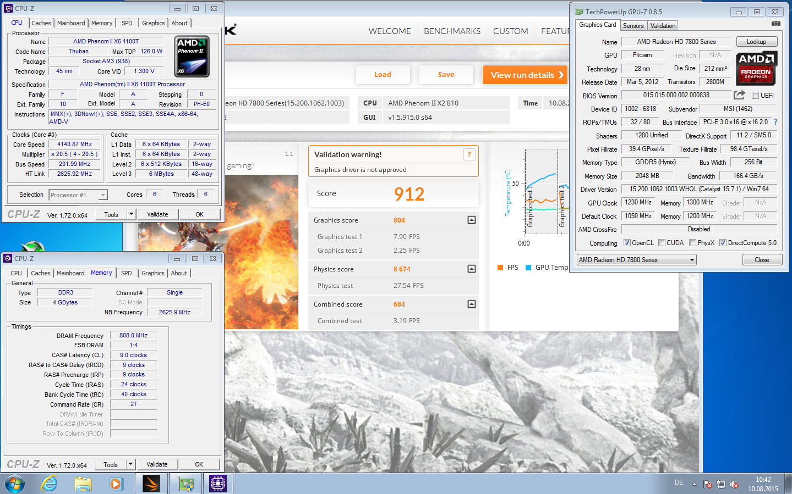Click OK in the lower CPU-Z window

[x=199, y=464]
